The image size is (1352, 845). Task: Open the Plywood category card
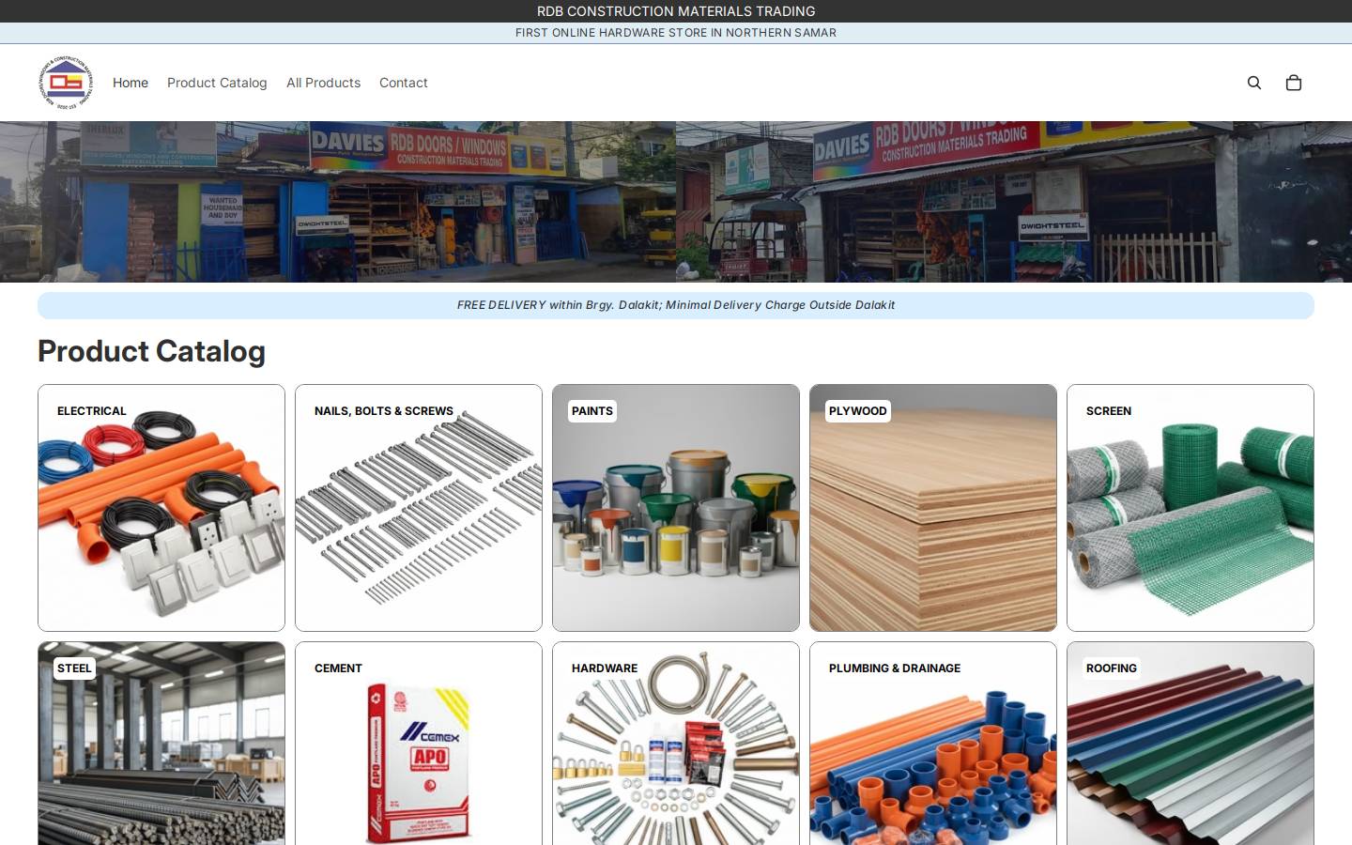pos(933,508)
